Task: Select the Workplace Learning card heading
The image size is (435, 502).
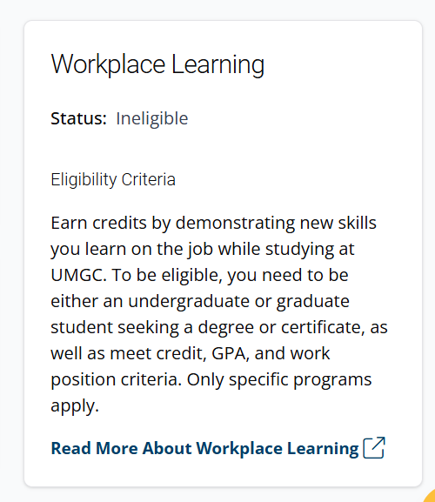Action: pos(157,64)
